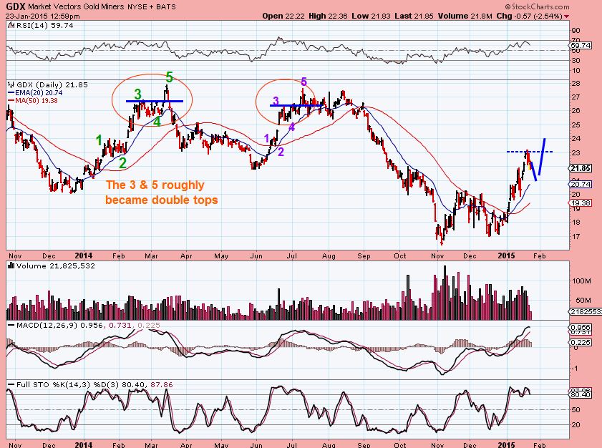
Task: Click the black line marker beside Full STO
Action: point(11,384)
